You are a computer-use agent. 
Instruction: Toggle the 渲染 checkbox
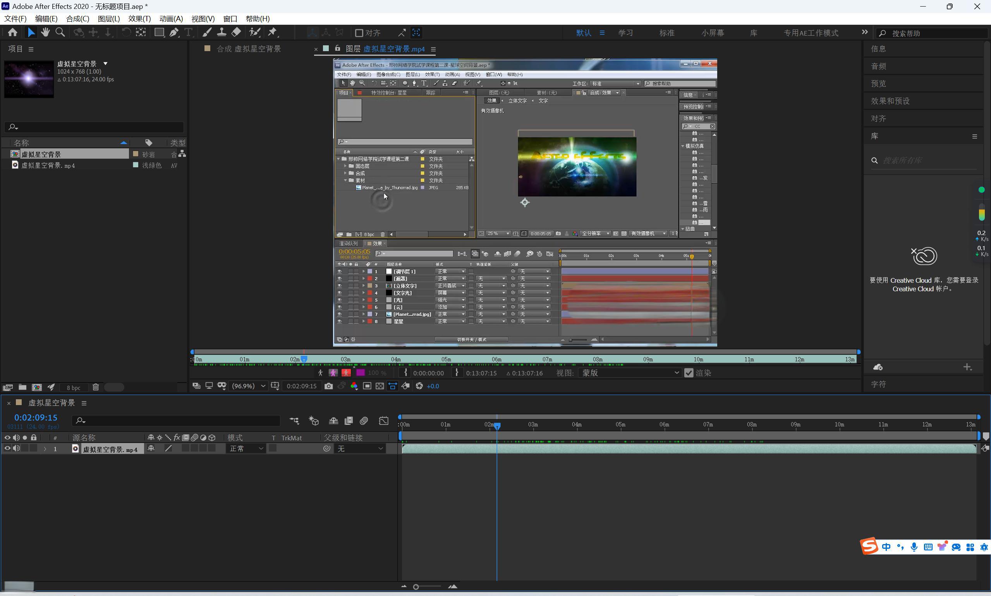tap(689, 373)
